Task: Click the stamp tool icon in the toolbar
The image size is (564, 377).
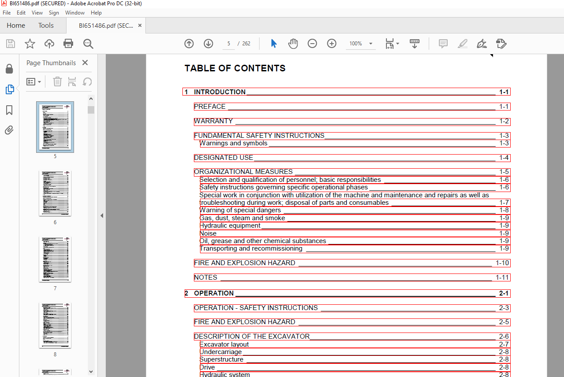Action: 501,44
